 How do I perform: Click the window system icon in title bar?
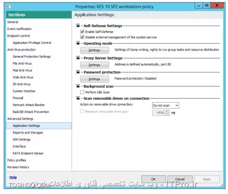pos(9,6)
